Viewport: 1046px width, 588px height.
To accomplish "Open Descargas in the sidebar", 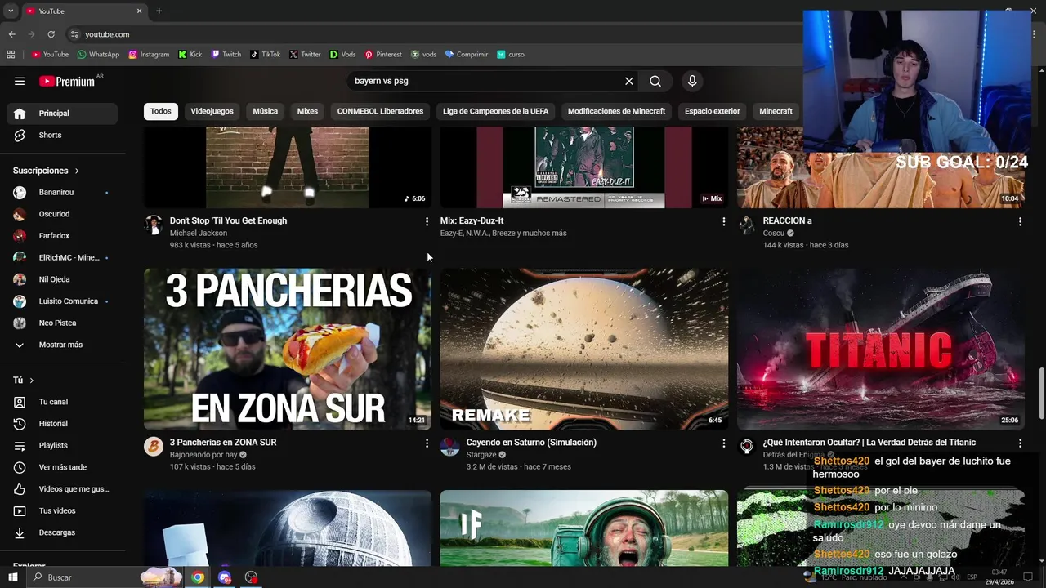I will [x=62, y=532].
